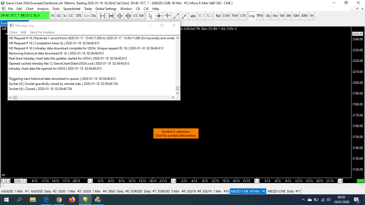Click the Rpl replay button

pyautogui.click(x=218, y=16)
